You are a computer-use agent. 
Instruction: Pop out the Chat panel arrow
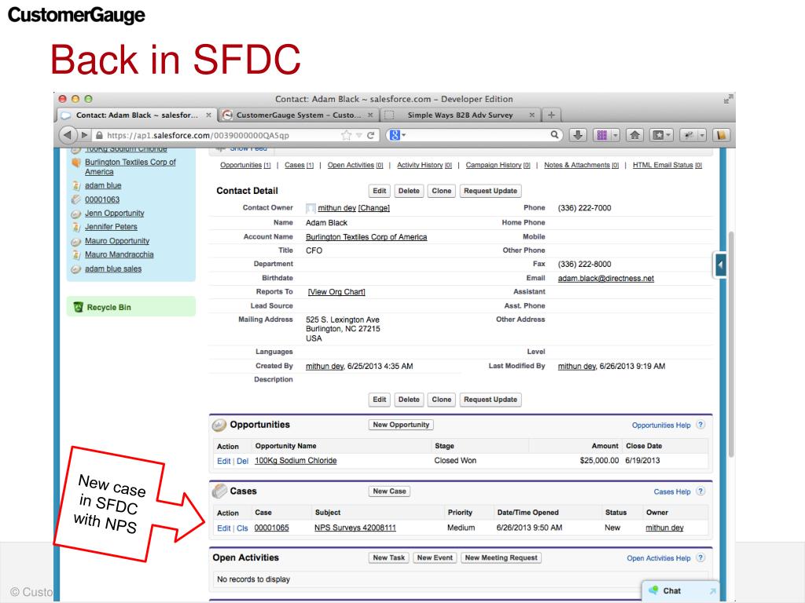(x=712, y=591)
